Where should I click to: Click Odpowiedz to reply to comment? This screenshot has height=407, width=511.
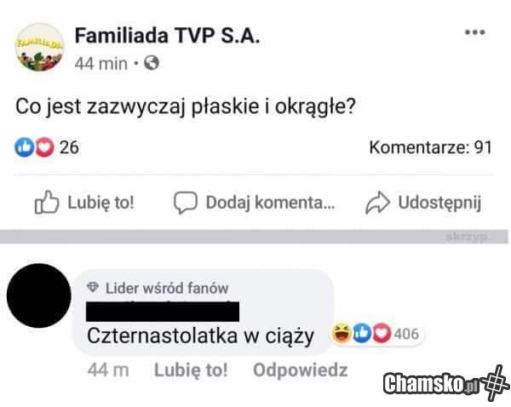[301, 370]
